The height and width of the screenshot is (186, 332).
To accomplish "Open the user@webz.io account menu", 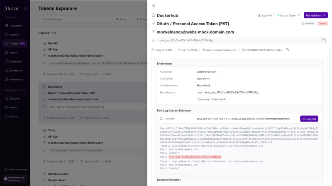I will click(15, 179).
